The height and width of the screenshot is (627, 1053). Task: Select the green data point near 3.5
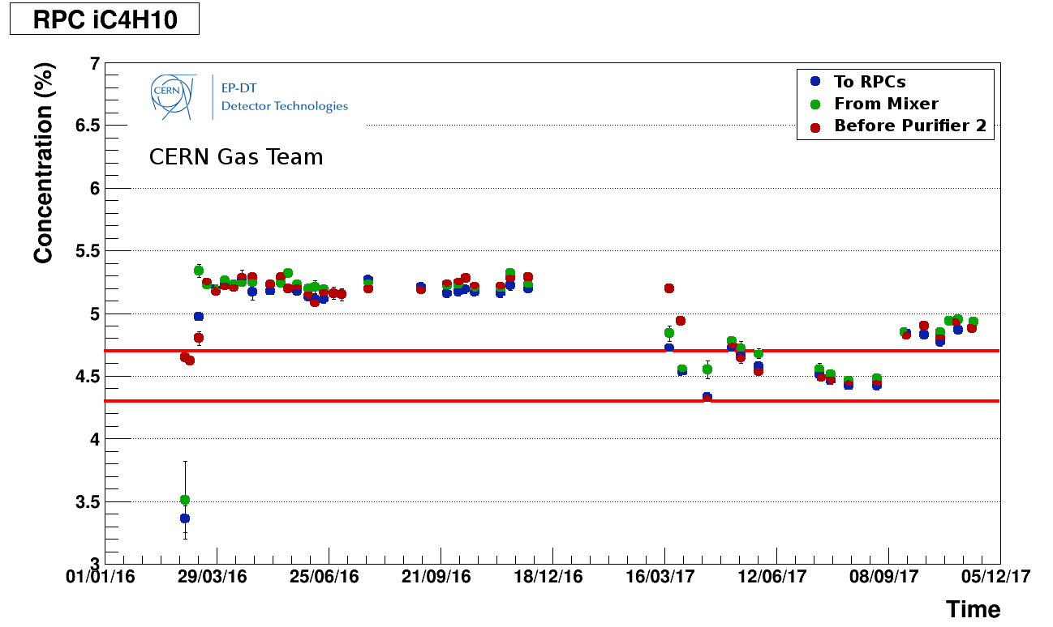coord(185,500)
